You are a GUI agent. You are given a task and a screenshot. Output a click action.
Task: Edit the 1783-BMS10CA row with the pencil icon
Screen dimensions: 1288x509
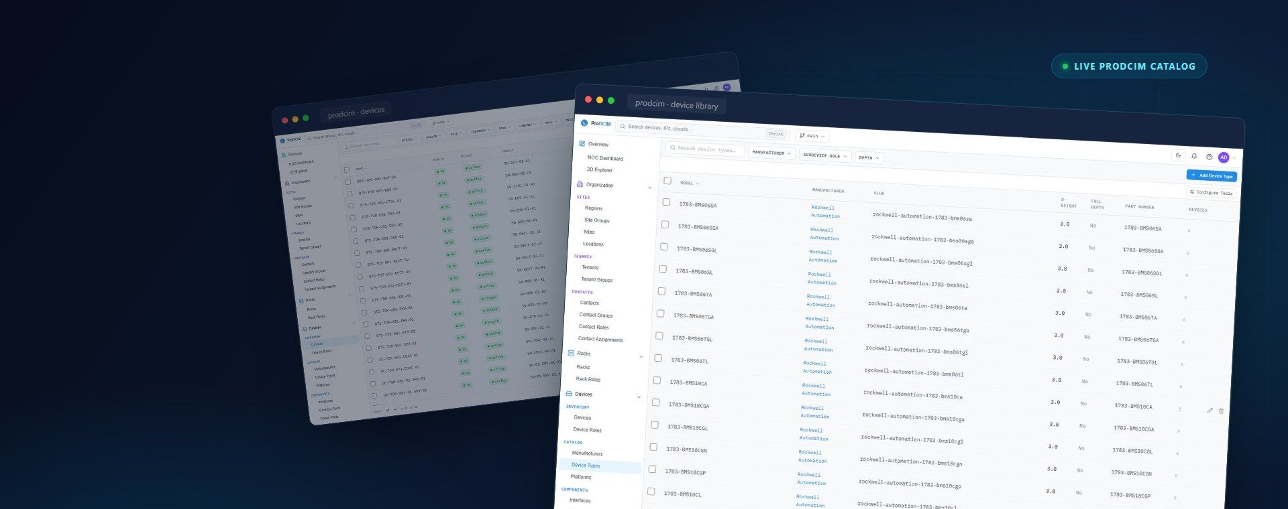click(x=1210, y=411)
